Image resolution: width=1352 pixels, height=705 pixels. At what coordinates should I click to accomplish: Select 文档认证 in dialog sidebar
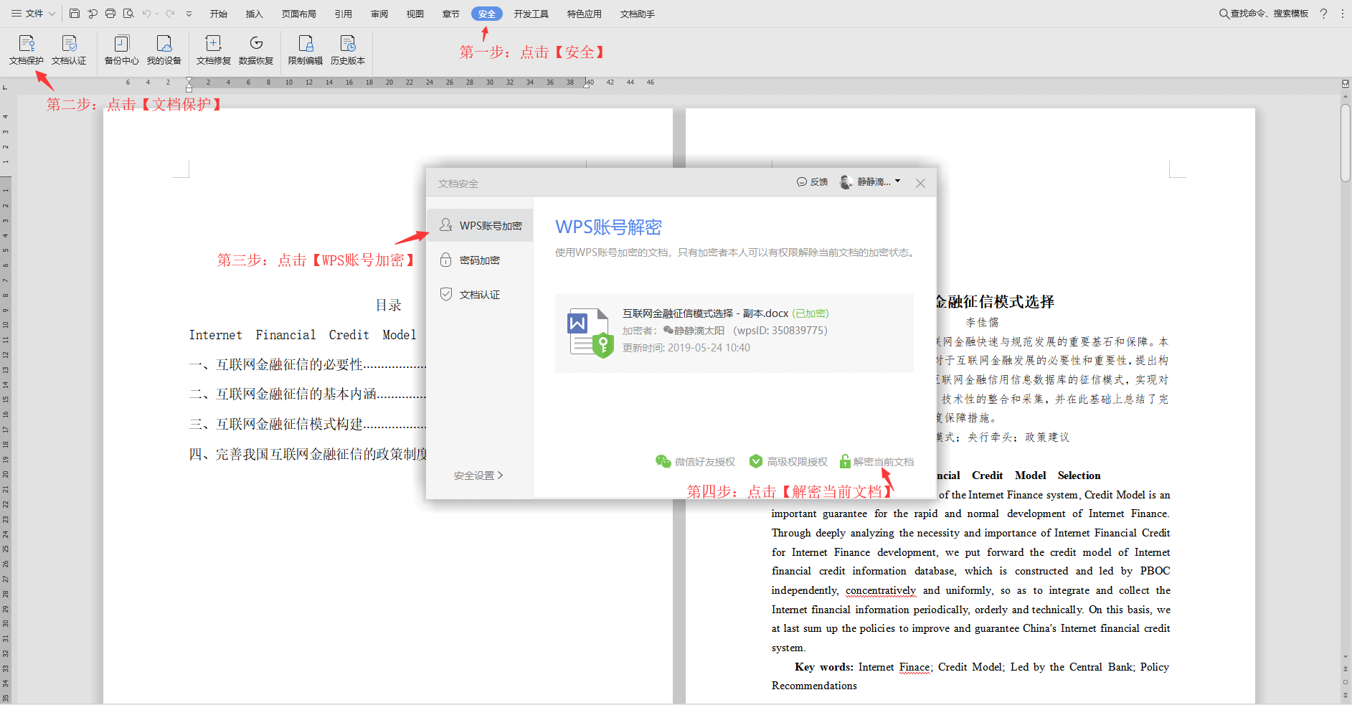tap(480, 294)
